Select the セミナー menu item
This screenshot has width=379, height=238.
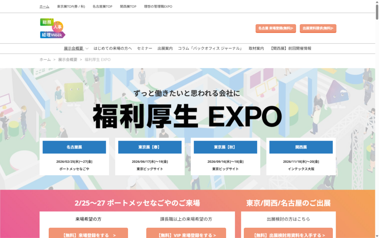click(144, 48)
